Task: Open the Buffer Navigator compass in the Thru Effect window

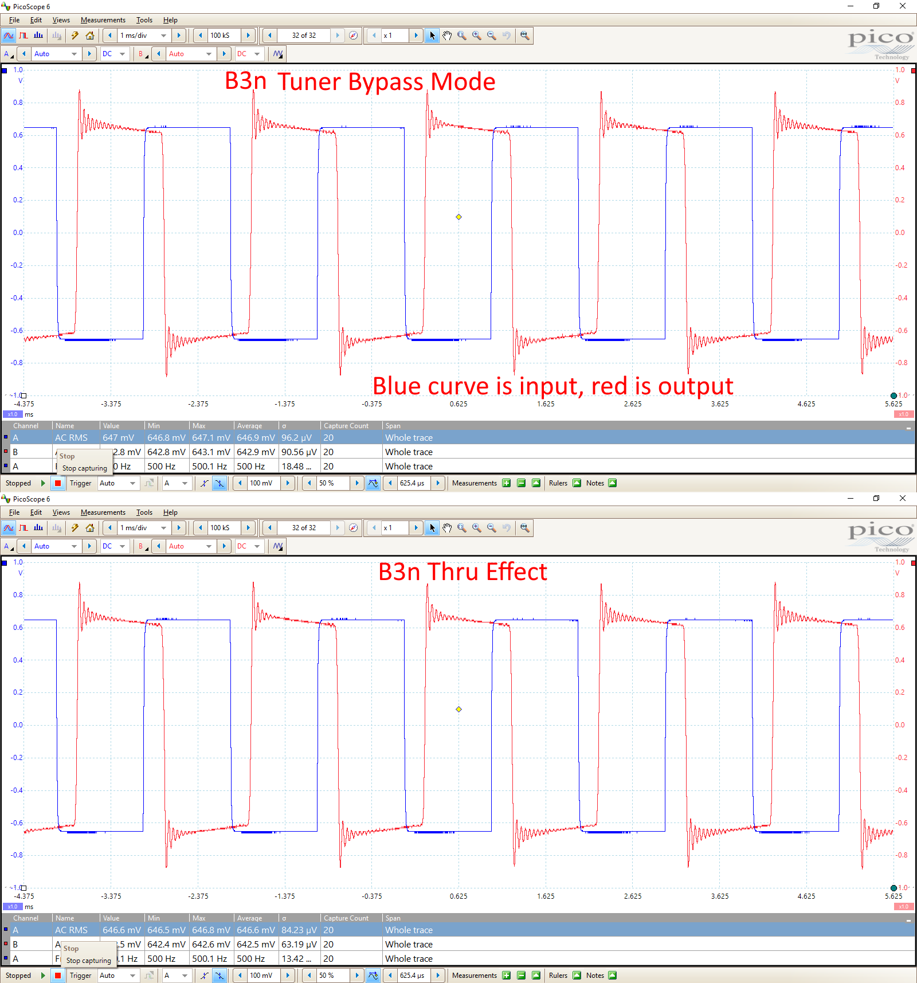Action: 354,528
